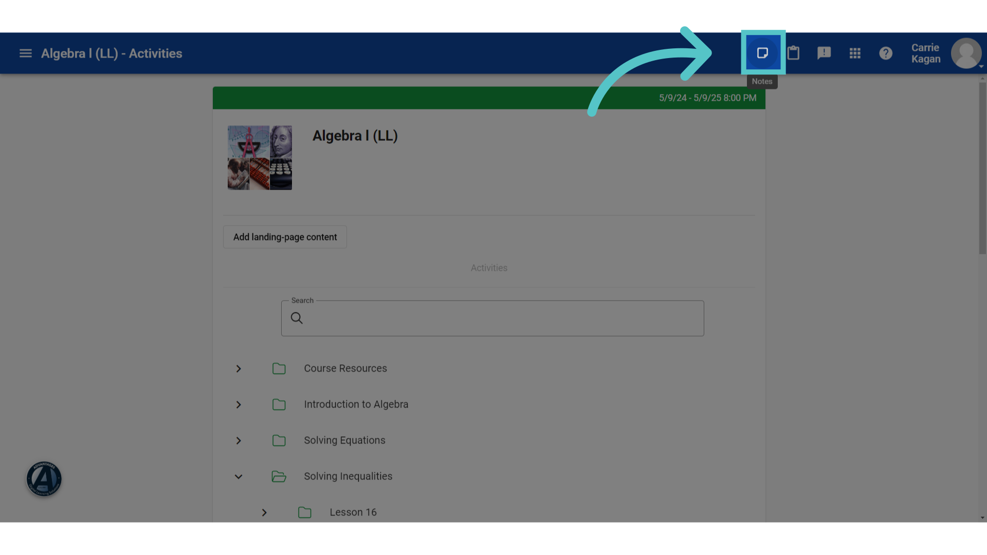
Task: Click the search magnifier icon
Action: coord(297,318)
